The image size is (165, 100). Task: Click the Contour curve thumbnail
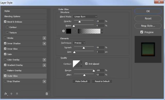pos(76,64)
